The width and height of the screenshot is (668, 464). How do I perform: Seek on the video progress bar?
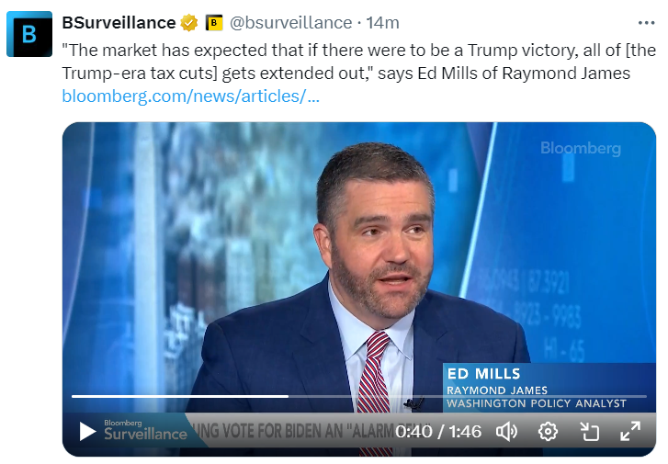tap(358, 397)
